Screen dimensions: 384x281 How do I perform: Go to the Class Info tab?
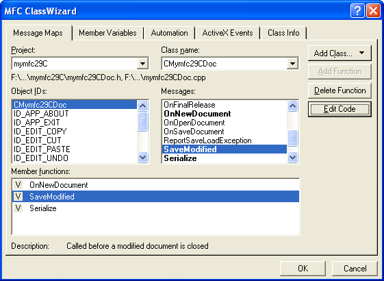(x=283, y=33)
